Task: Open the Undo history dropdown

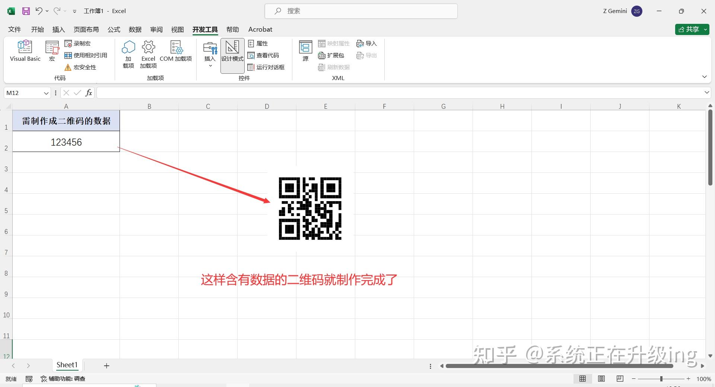Action: (x=47, y=11)
